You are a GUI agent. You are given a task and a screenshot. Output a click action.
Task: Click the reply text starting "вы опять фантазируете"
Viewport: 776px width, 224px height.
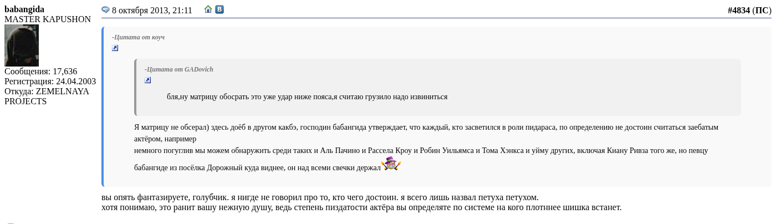320,197
